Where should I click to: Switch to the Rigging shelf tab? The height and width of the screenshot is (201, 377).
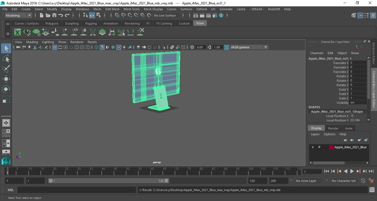[91, 23]
